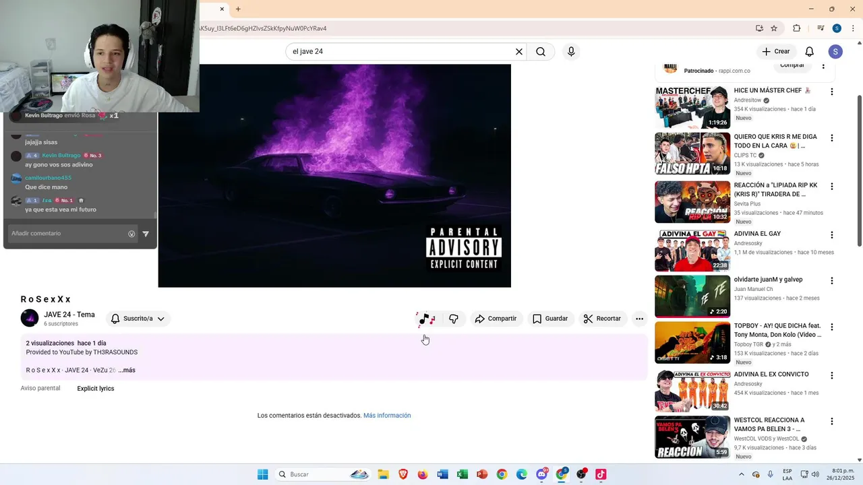
Task: Click "Provided to YouTube by TH3RASOUNDS" text
Action: tap(82, 352)
